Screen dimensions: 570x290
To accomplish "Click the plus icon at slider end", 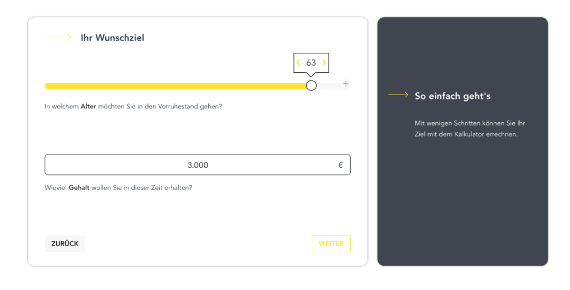I will click(346, 84).
